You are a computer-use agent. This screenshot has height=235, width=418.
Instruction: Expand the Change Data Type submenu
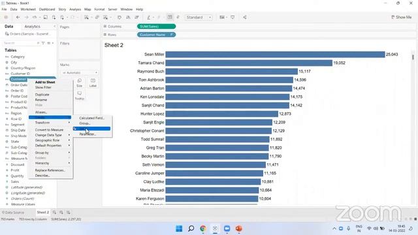click(50, 135)
